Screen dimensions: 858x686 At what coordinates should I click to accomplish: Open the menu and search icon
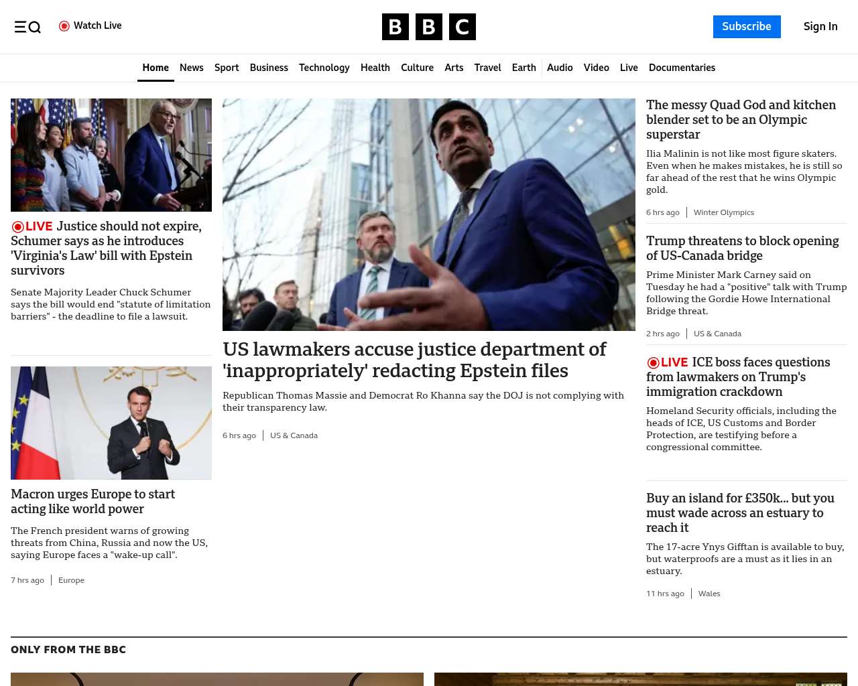[x=27, y=27]
